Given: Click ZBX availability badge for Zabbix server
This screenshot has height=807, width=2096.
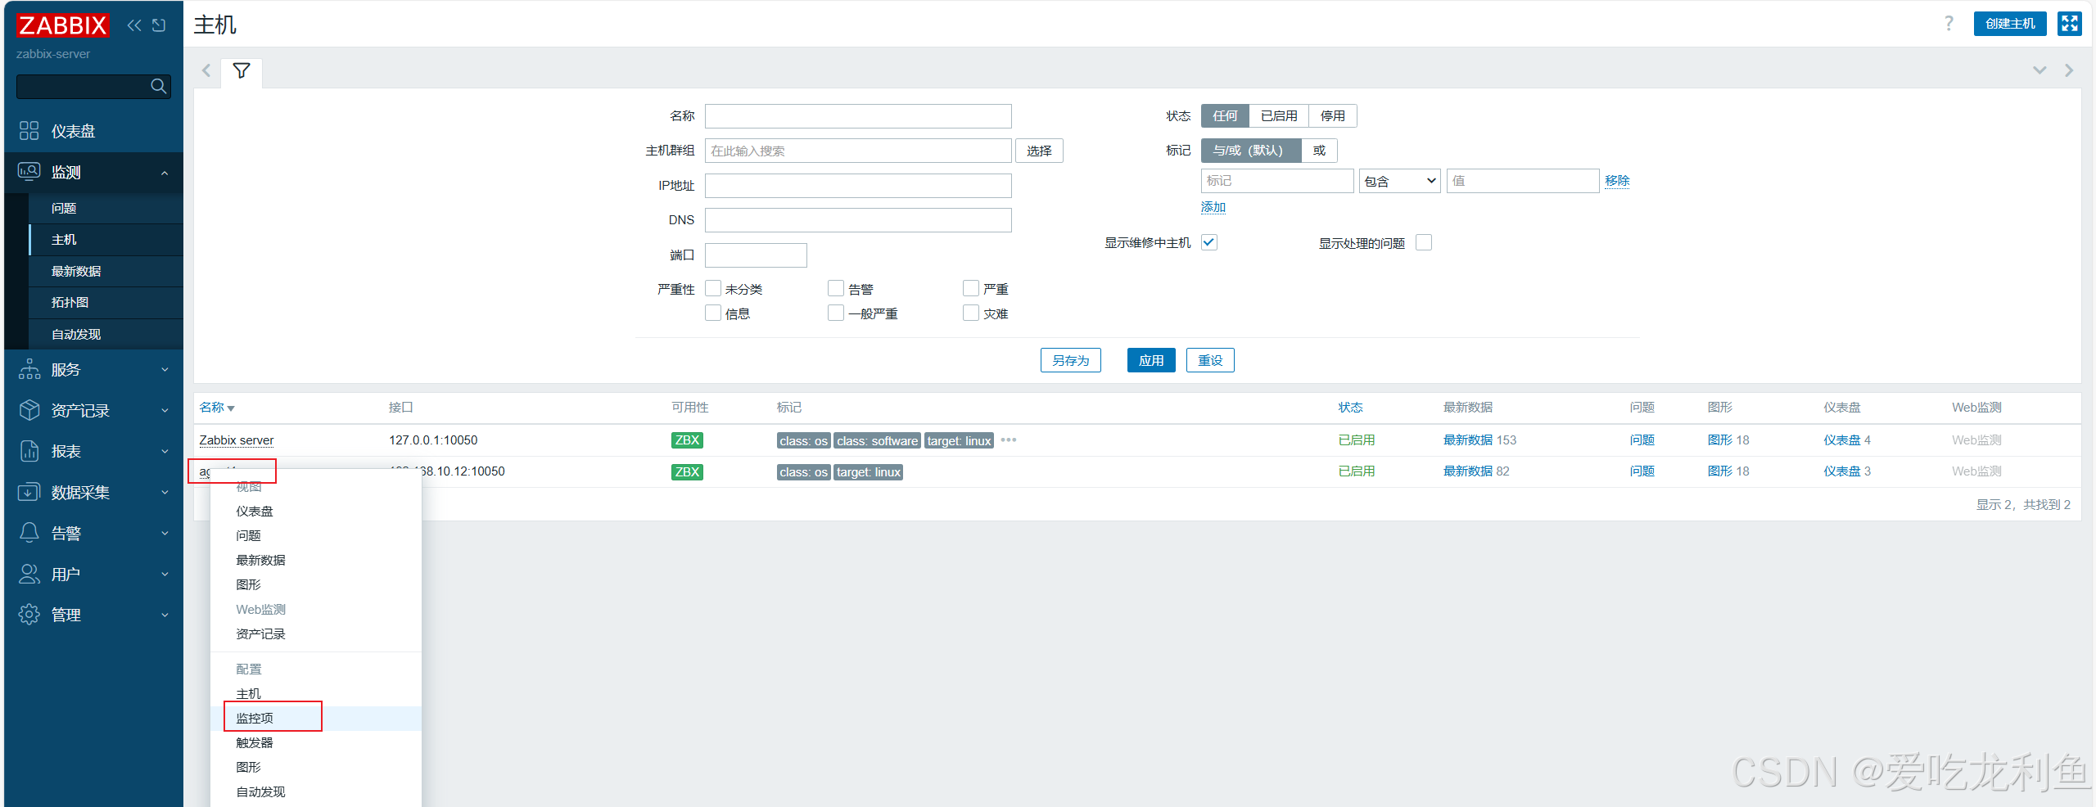Looking at the screenshot, I should click(687, 440).
